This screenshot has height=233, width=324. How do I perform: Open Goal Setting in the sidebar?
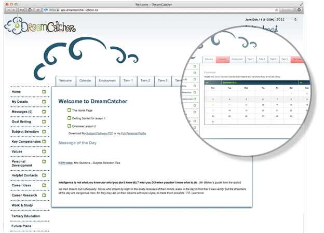pos(21,121)
